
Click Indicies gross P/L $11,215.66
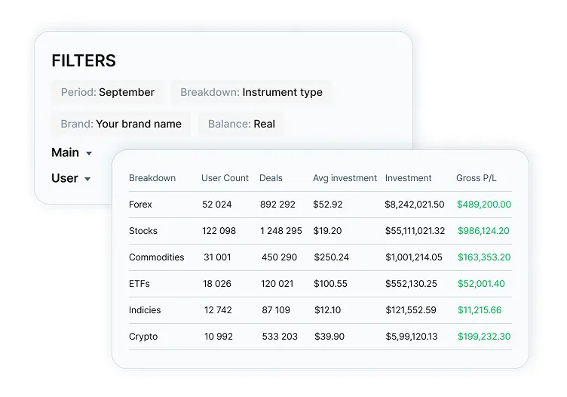(x=480, y=310)
